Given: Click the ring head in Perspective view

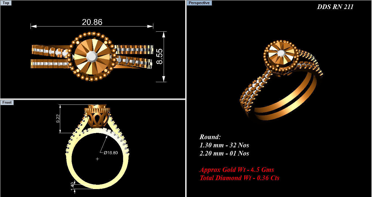Looking at the screenshot, I should (x=280, y=57).
